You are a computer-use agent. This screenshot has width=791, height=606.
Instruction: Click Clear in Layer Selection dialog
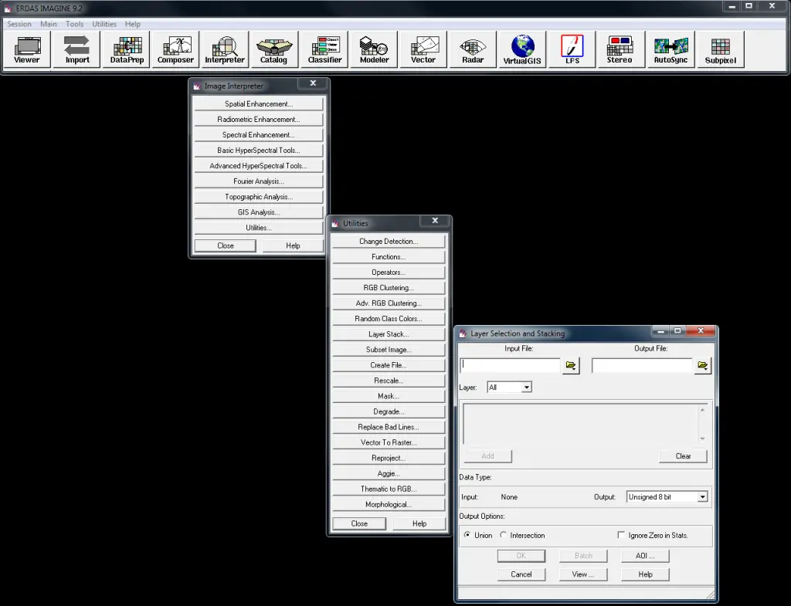pos(683,455)
